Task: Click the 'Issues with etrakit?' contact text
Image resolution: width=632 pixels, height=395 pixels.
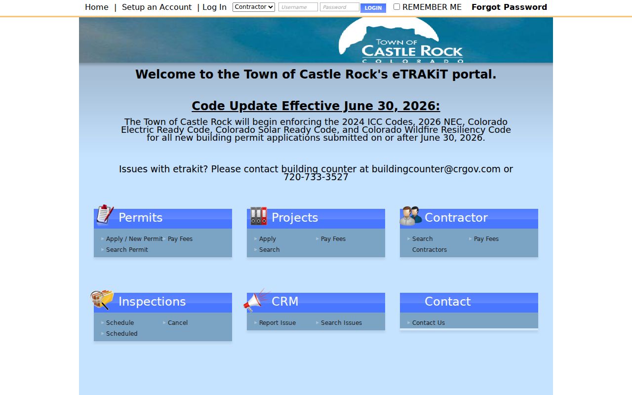Action: click(316, 173)
